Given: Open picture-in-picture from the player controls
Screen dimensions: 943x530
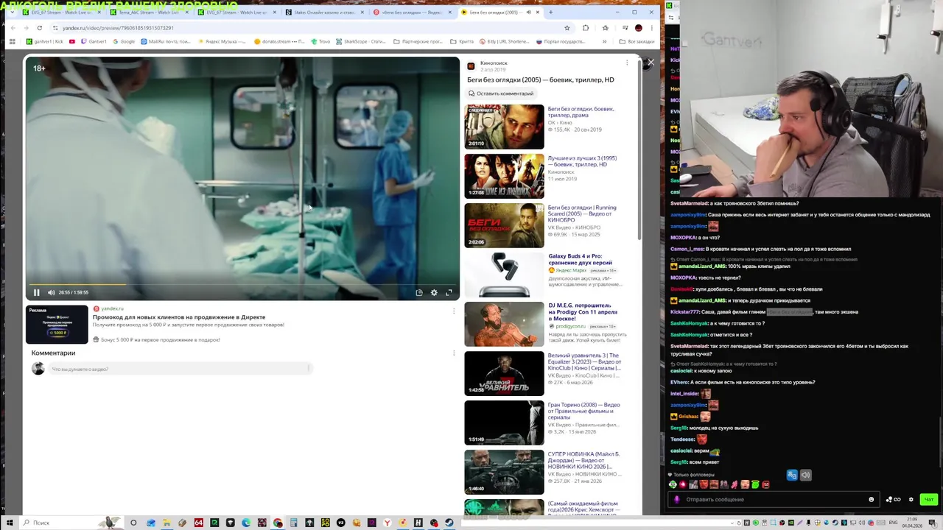Looking at the screenshot, I should pyautogui.click(x=419, y=292).
